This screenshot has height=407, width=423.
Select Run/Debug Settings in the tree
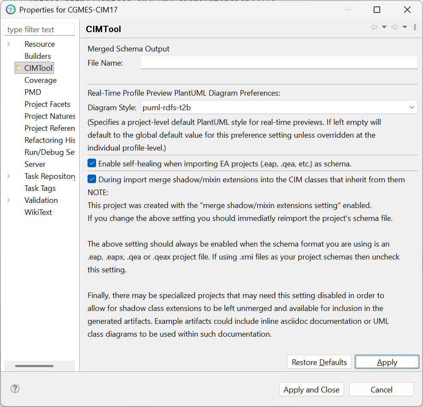click(x=50, y=152)
